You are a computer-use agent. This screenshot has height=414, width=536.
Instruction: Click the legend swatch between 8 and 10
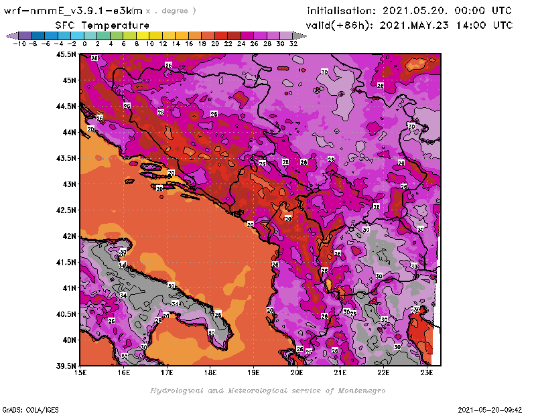143,36
